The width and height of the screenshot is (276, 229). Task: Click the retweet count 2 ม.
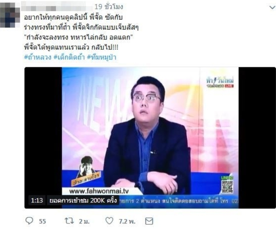(84, 221)
